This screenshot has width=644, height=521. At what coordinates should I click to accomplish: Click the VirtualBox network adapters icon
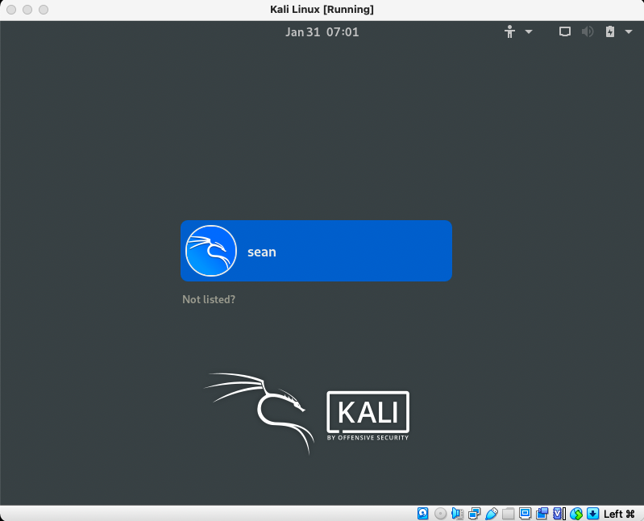(x=475, y=513)
